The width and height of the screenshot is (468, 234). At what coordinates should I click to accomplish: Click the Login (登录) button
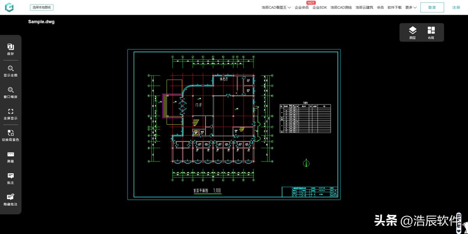click(x=432, y=7)
